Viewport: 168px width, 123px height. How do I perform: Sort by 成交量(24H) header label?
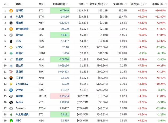[96, 4]
